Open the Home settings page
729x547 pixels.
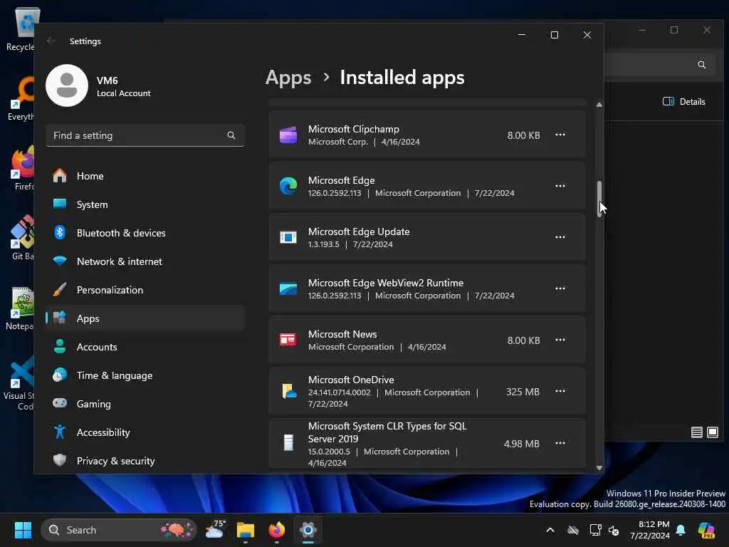(x=145, y=176)
